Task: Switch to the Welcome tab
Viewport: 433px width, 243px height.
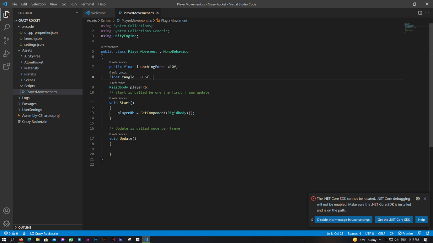Action: coord(98,13)
